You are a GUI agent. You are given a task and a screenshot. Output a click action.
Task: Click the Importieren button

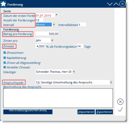(x=86, y=112)
